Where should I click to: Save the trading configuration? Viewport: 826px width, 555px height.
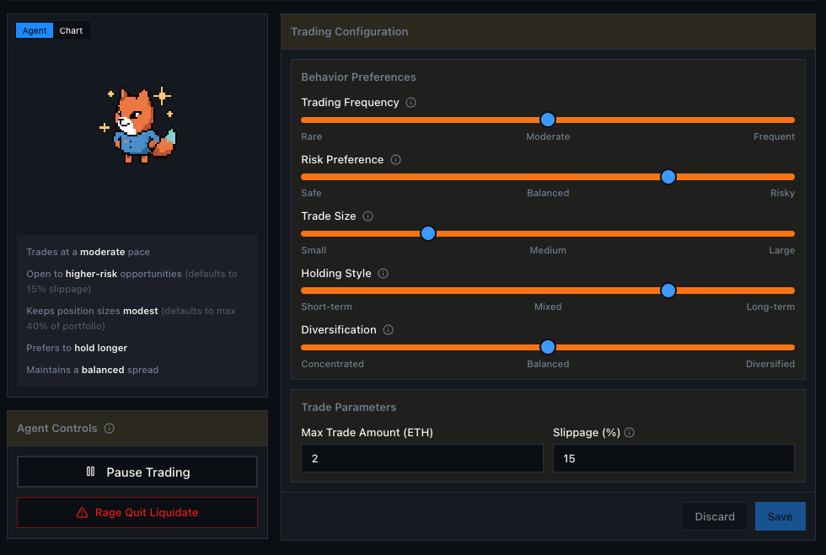[780, 516]
